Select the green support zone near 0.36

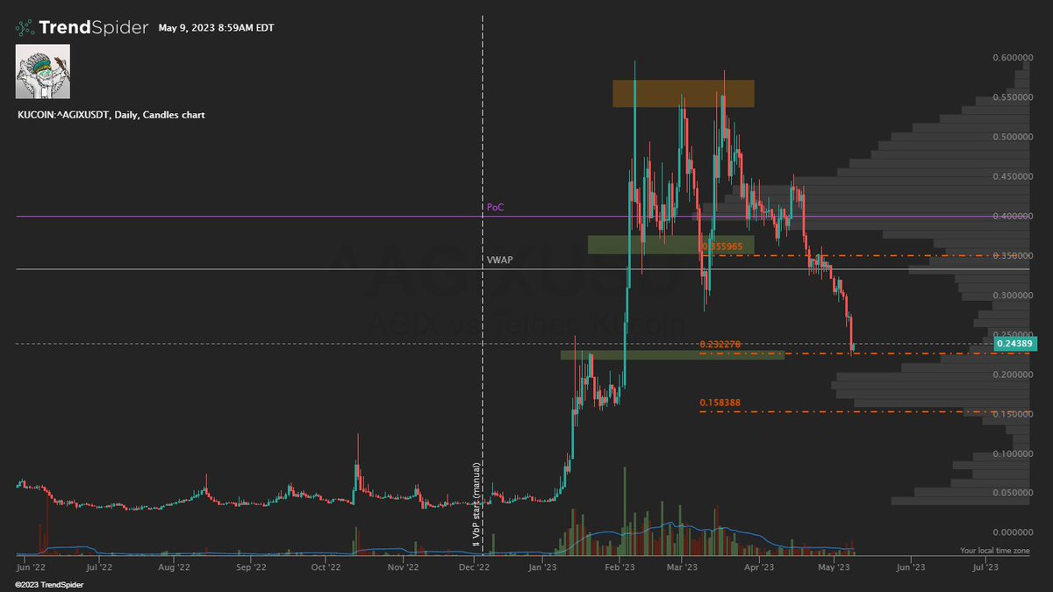tap(671, 245)
